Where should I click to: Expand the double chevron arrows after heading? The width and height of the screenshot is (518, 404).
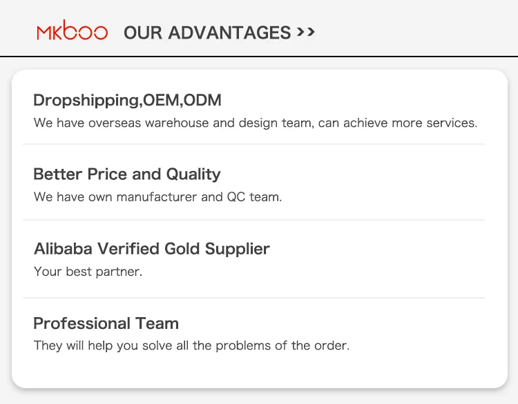click(x=306, y=32)
